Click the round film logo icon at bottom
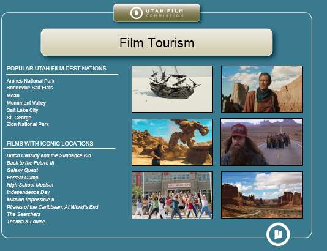 [x=278, y=234]
